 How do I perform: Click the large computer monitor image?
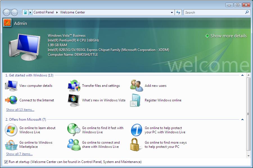tap(24, 47)
